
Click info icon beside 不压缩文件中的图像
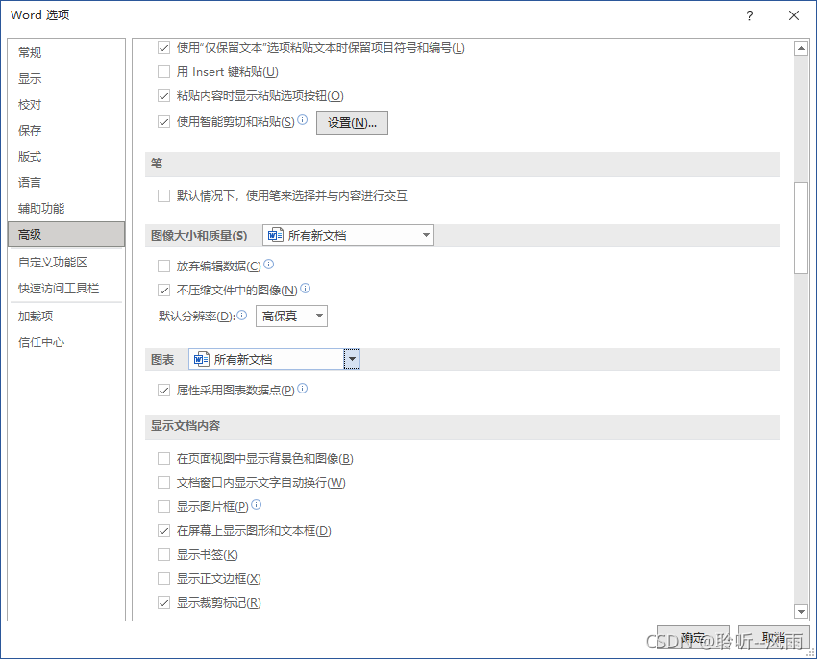coord(306,289)
